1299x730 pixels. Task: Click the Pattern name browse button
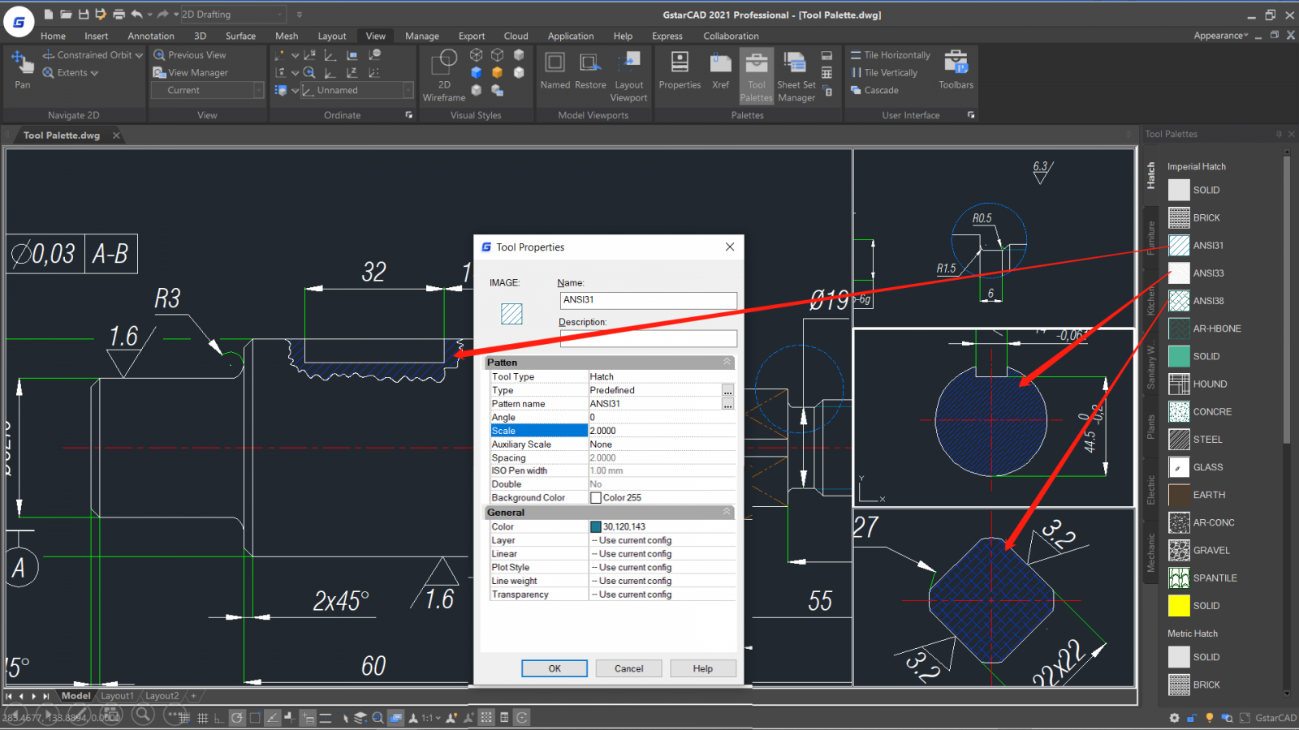(x=727, y=404)
